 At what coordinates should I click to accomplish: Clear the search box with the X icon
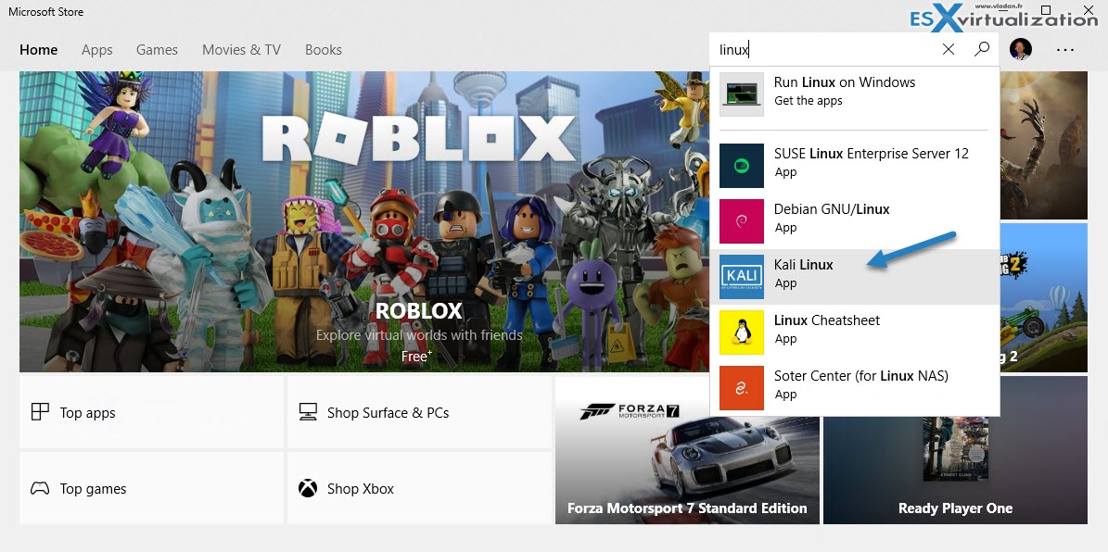949,49
